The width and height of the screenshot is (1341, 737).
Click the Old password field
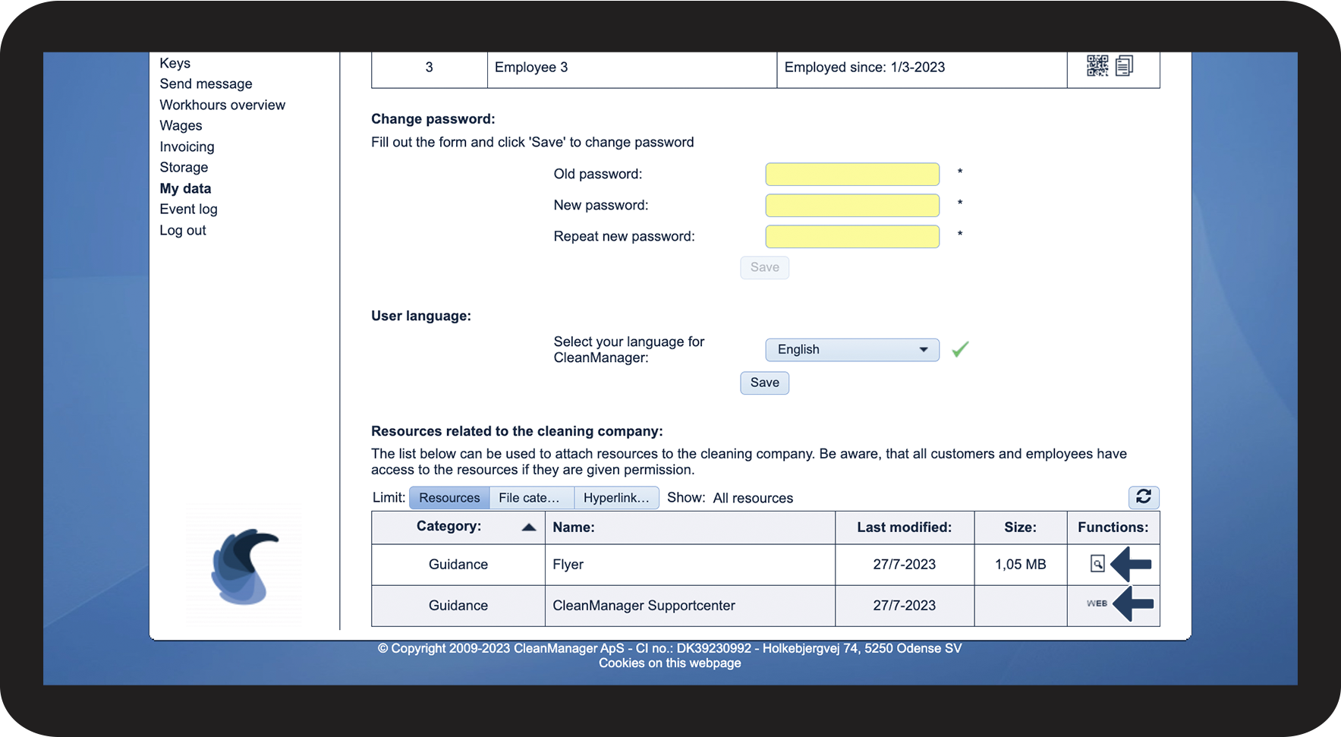click(x=852, y=175)
